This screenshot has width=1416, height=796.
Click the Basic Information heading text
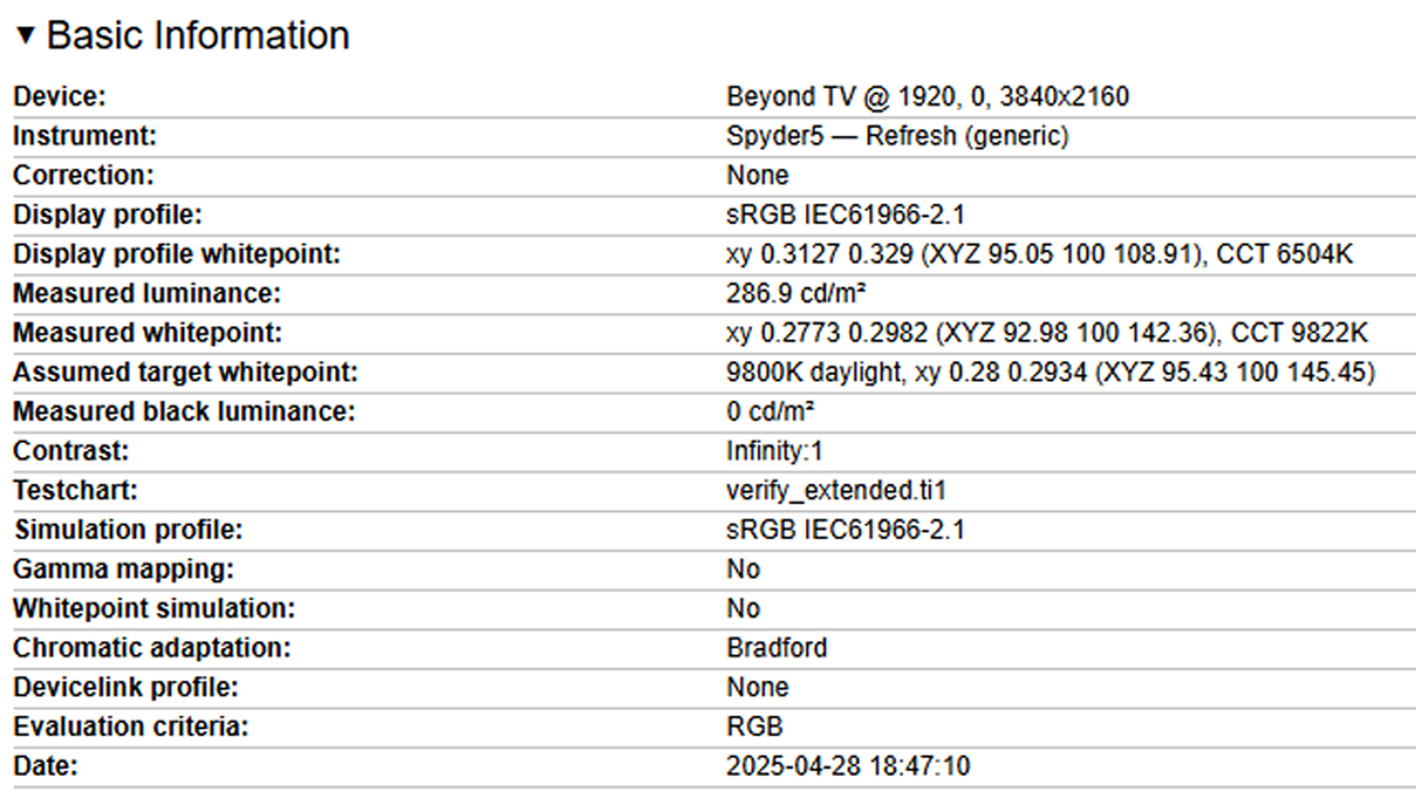(x=198, y=35)
